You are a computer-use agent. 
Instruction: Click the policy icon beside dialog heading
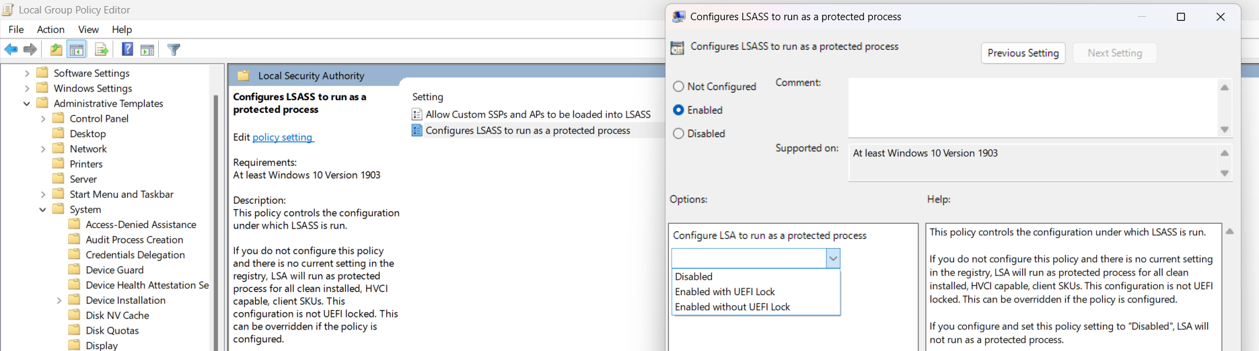678,47
